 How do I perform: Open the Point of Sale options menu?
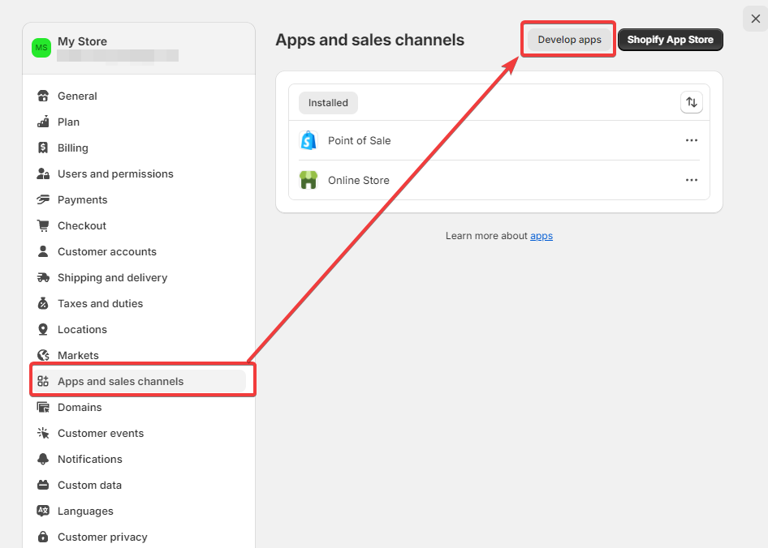[x=692, y=139]
